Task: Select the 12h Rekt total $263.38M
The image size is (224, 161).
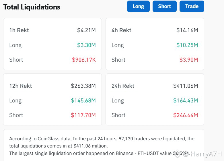Action: click(x=83, y=86)
